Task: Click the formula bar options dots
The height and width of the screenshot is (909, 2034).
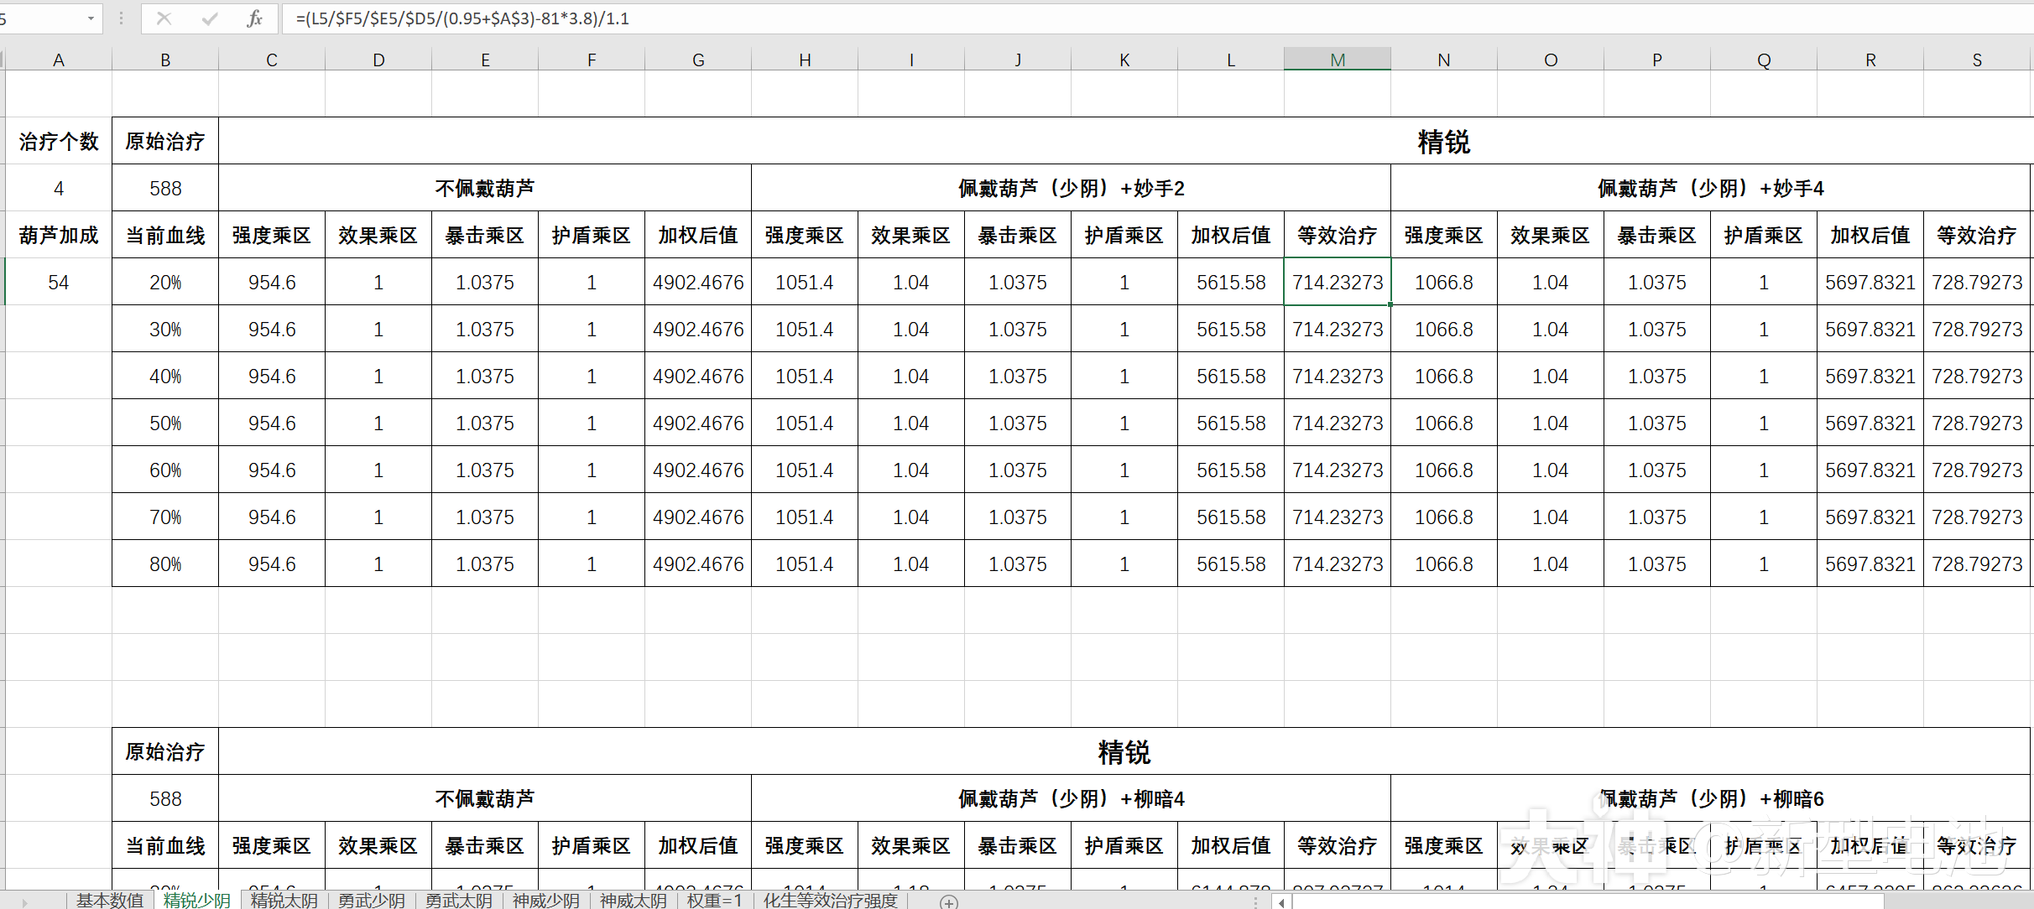Action: point(122,18)
